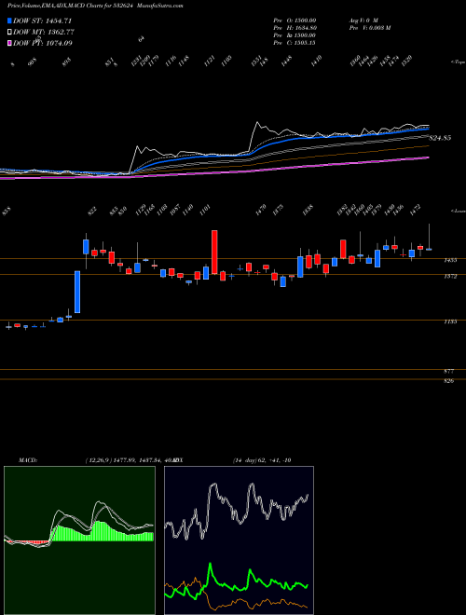The image size is (466, 615).
Task: Click the 'Avg V: 0 M' value
Action: pos(363,20)
